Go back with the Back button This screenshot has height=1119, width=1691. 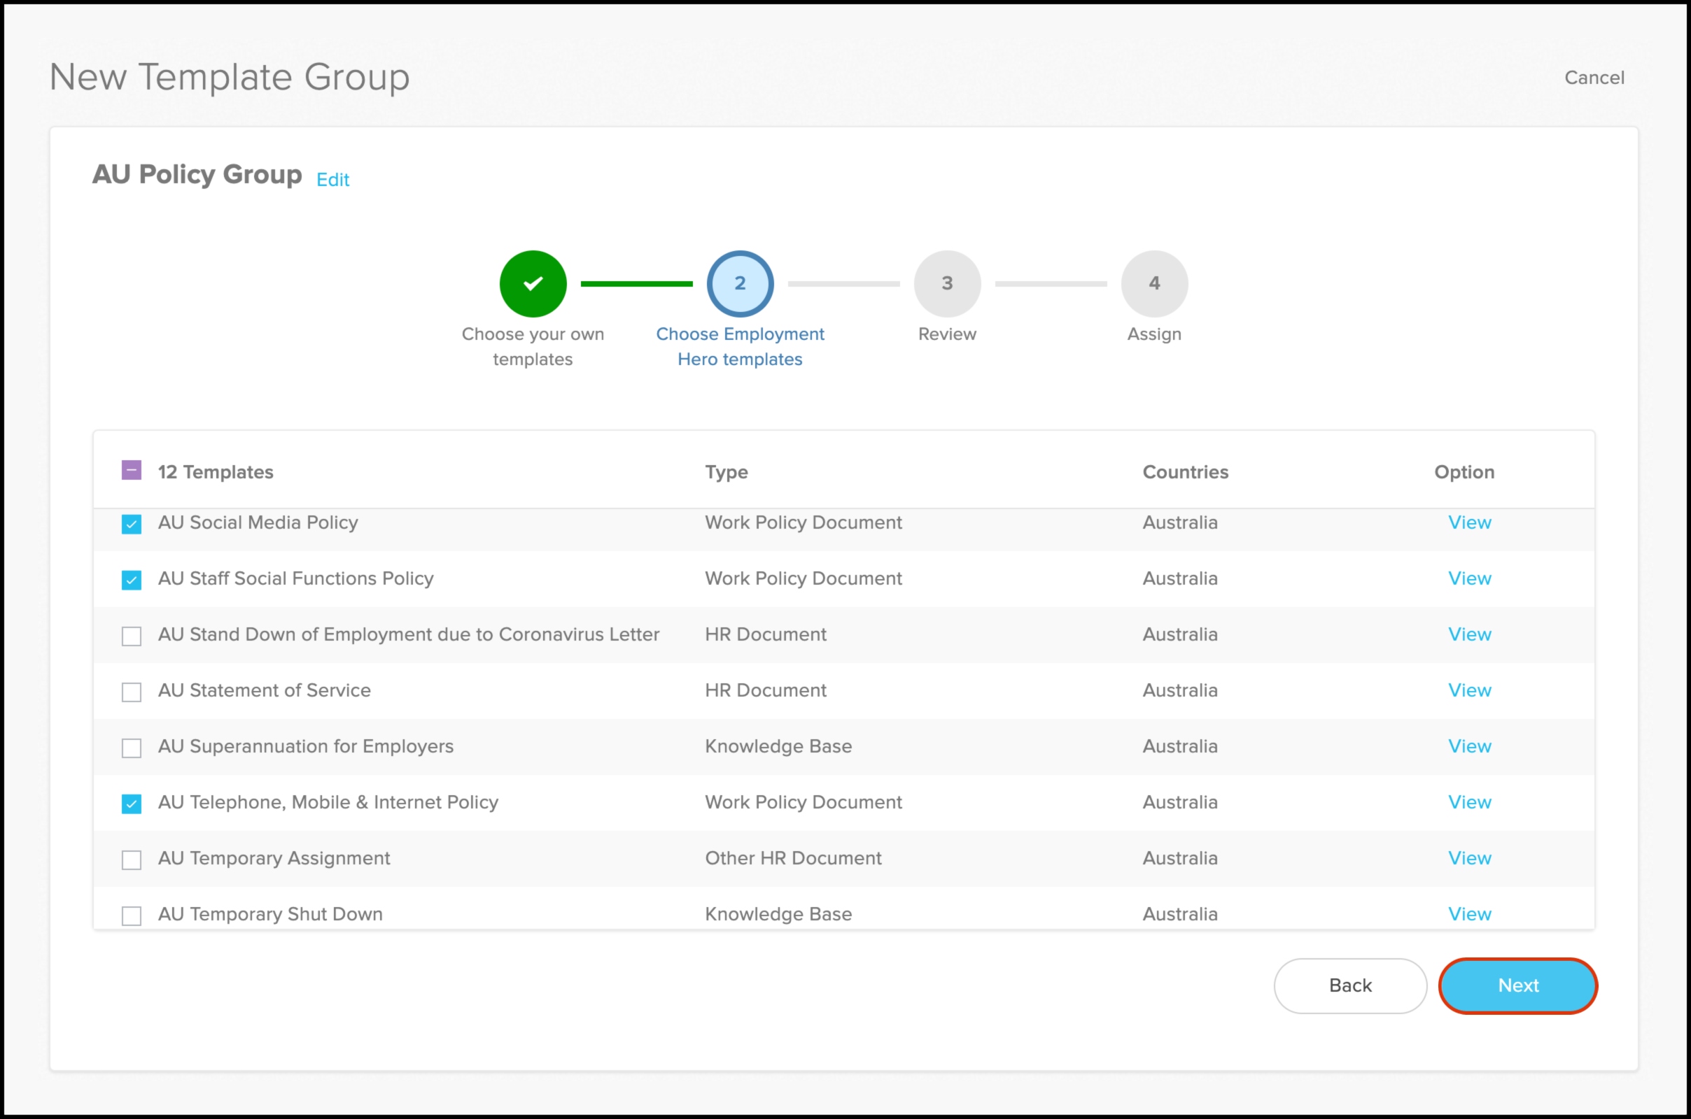[1349, 985]
